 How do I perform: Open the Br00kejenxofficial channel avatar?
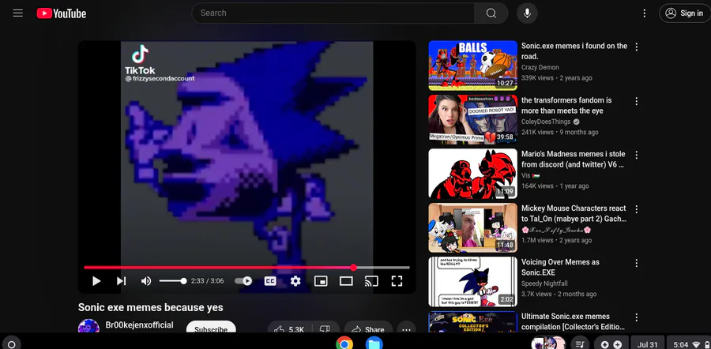tap(88, 326)
